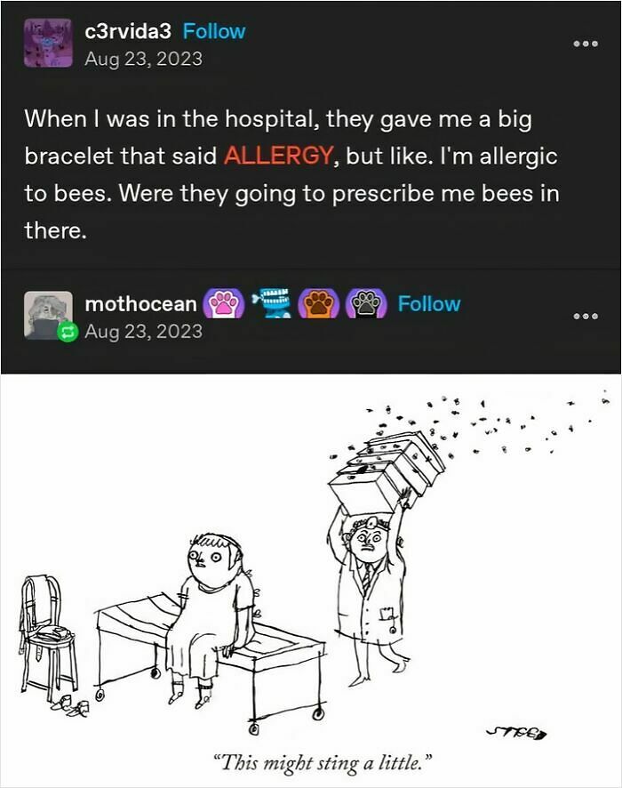This screenshot has width=622, height=788.
Task: Open the bee doctor cartoon image
Action: [x=311, y=581]
